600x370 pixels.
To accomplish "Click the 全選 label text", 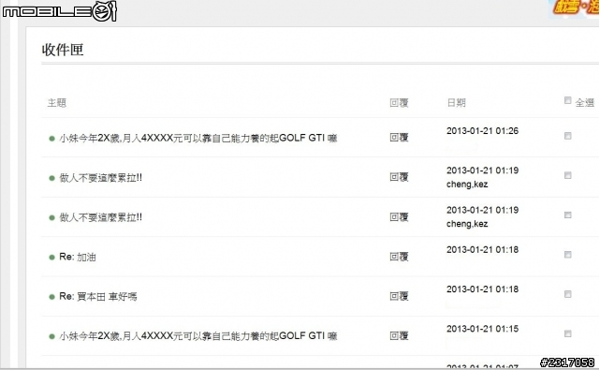I will coord(585,103).
